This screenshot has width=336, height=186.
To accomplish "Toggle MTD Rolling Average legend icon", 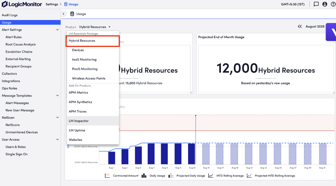I will 211,176.
